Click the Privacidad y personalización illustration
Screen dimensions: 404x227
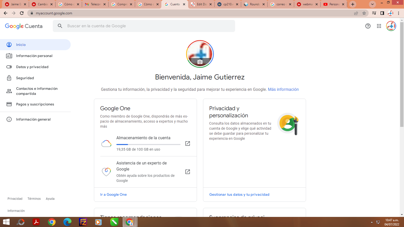click(x=288, y=124)
